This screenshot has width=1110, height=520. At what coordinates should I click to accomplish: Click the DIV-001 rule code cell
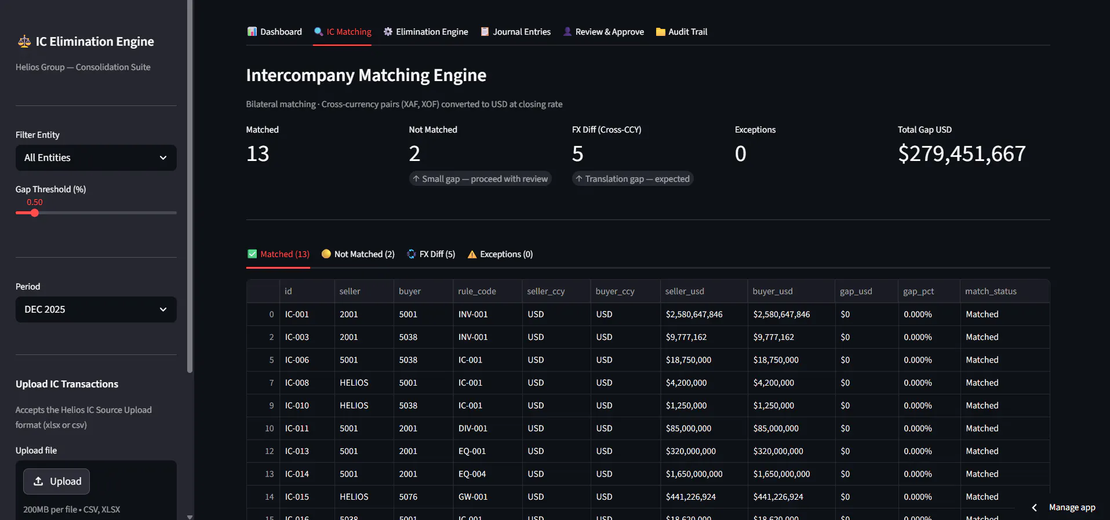click(487, 429)
